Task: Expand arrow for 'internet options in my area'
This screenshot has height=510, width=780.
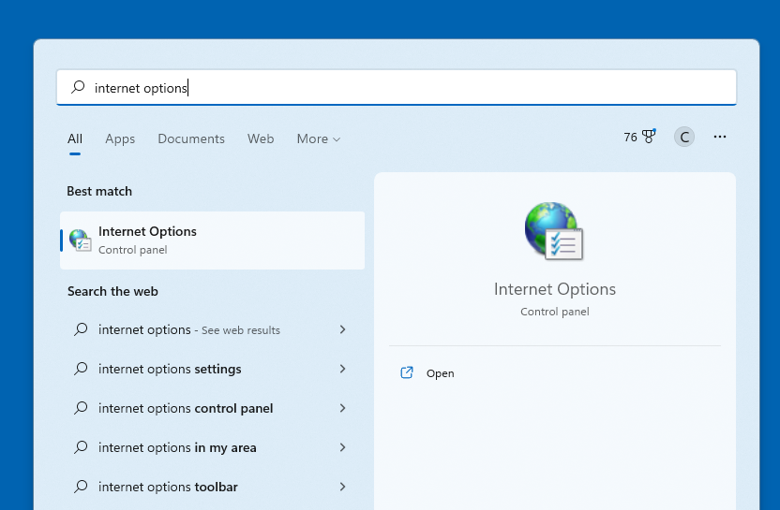Action: (342, 447)
